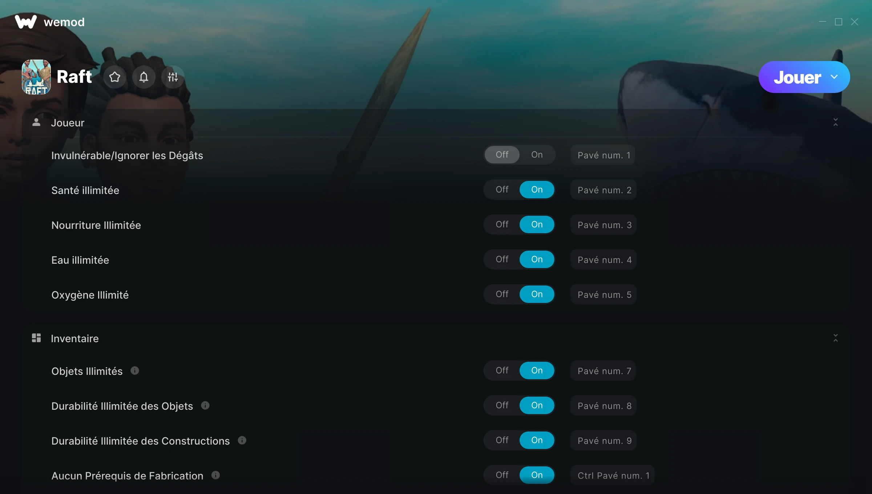The image size is (872, 494).
Task: Show info for Durabilité Illimitée des Constructions
Action: 242,440
